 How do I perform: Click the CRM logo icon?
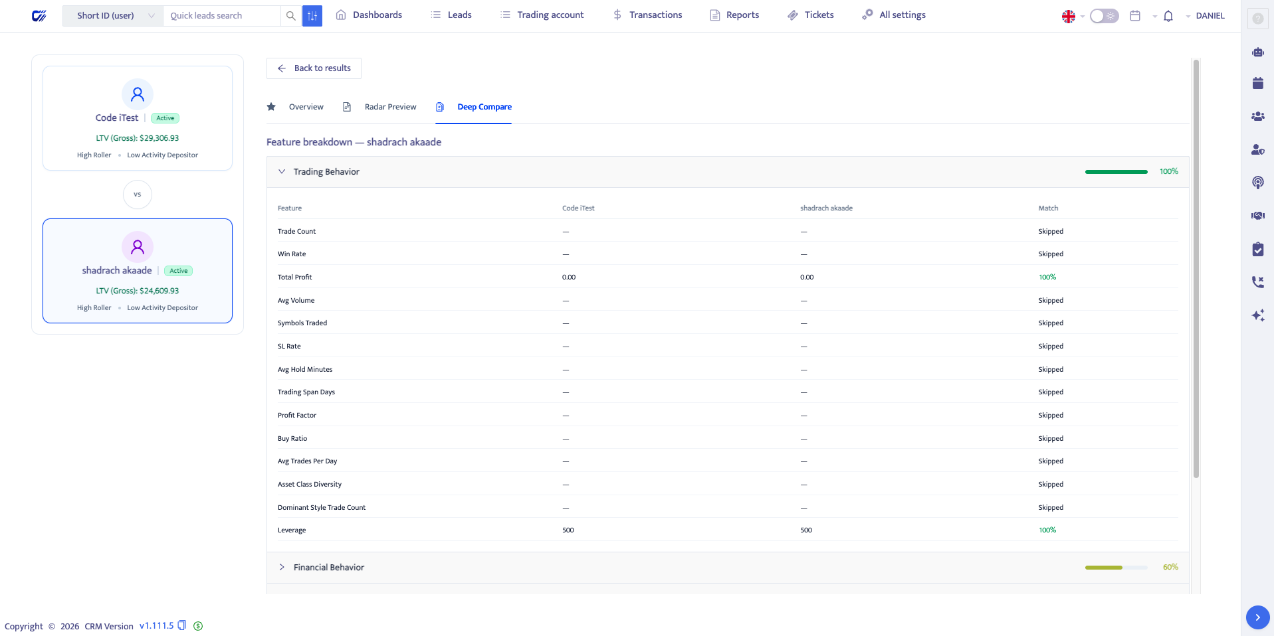pos(39,15)
